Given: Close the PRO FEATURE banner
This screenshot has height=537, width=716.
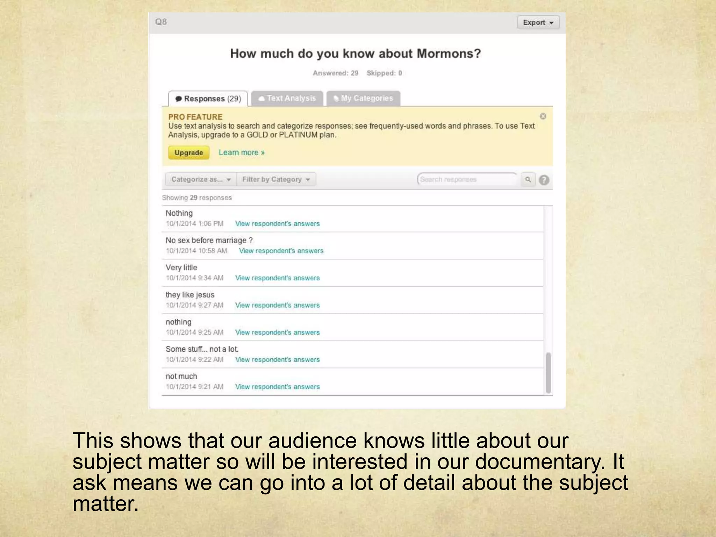Looking at the screenshot, I should click(543, 116).
